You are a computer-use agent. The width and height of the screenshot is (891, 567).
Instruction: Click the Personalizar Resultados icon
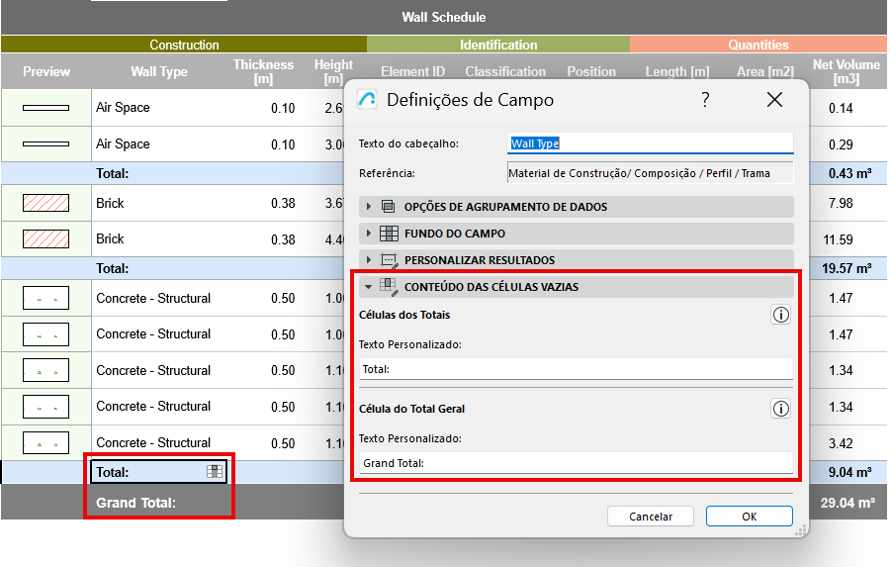390,260
